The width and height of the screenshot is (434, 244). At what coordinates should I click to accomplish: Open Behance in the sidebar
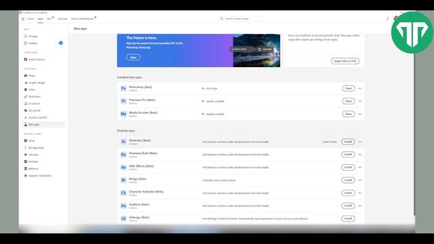click(31, 169)
